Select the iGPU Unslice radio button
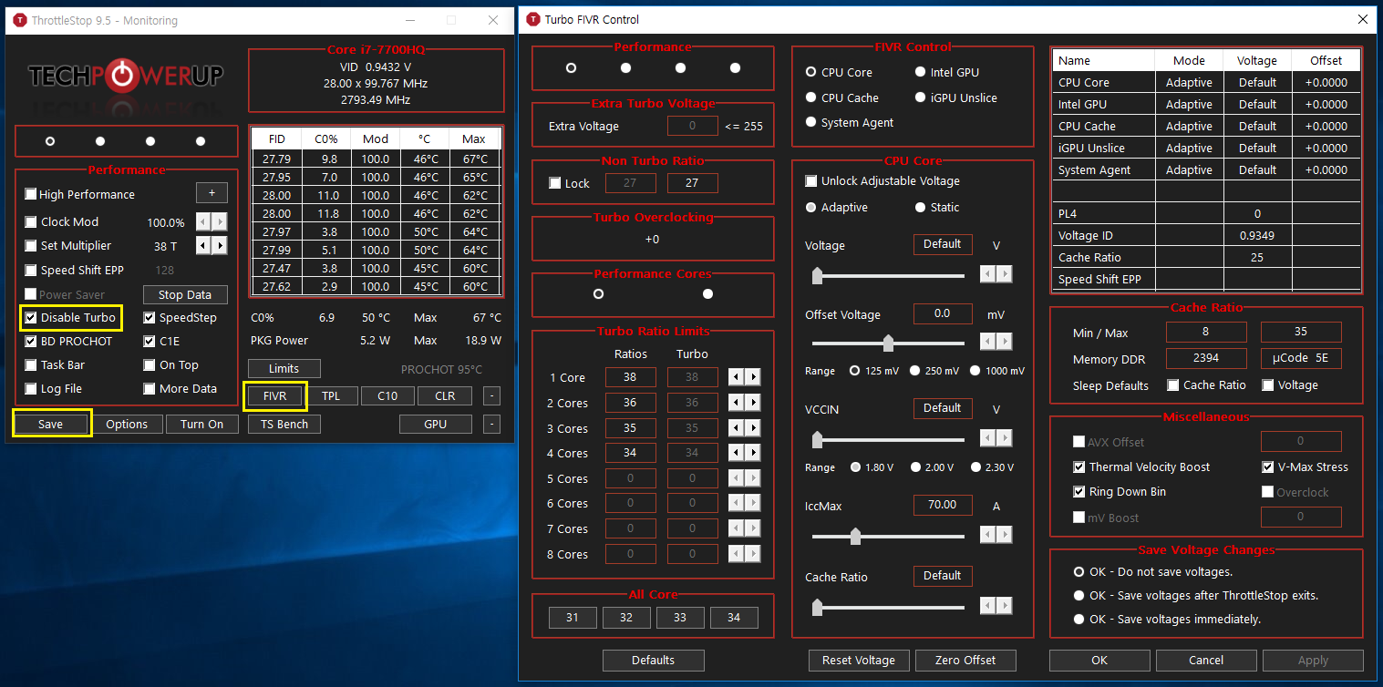Screen dimensions: 1383x687 coord(920,97)
